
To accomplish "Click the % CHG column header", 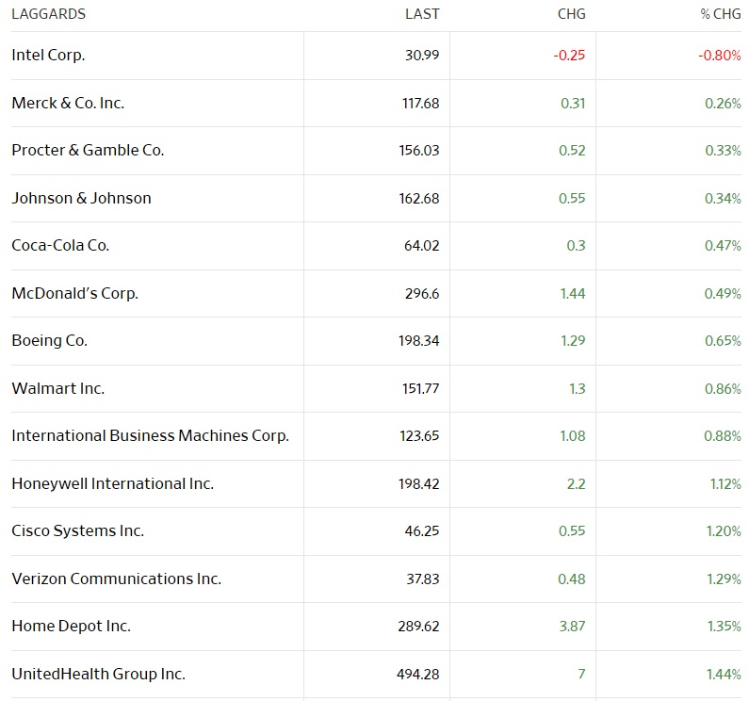I will 721,14.
